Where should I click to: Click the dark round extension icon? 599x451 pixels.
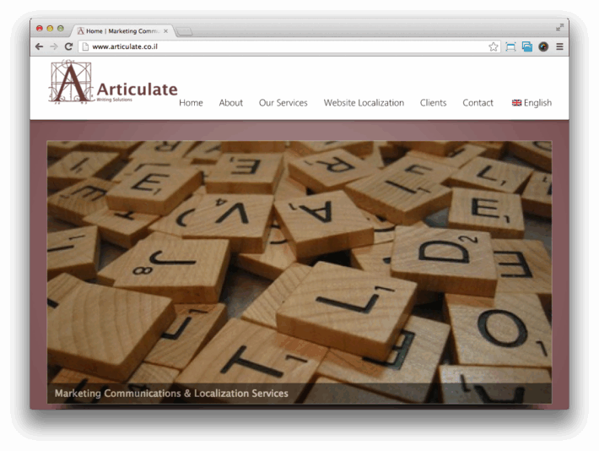point(543,46)
